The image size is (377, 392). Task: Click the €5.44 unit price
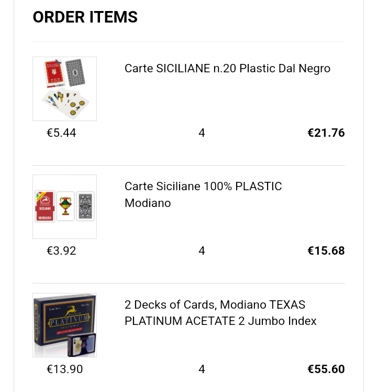(x=61, y=133)
